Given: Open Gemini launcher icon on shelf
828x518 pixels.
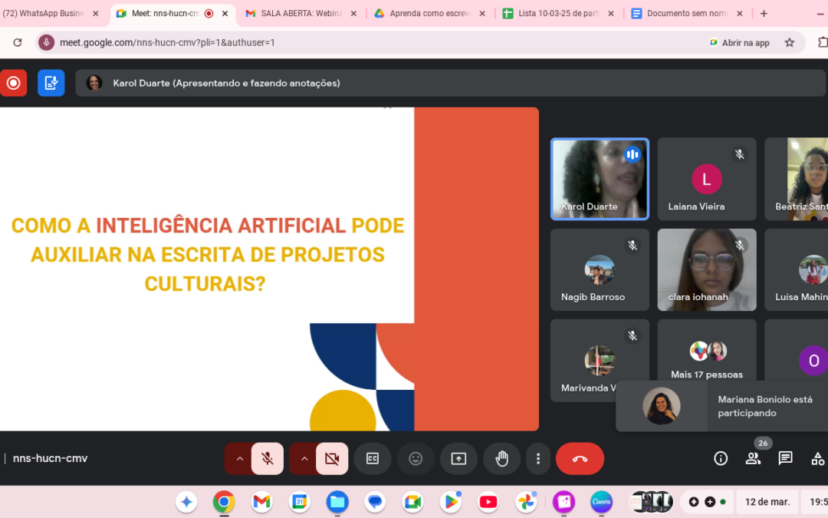Looking at the screenshot, I should pyautogui.click(x=186, y=502).
